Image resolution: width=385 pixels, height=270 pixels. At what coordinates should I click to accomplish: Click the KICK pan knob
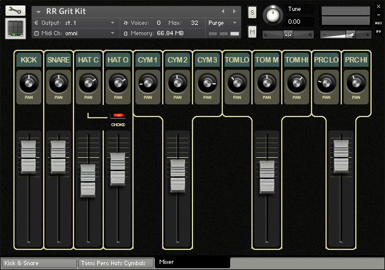[x=29, y=84]
